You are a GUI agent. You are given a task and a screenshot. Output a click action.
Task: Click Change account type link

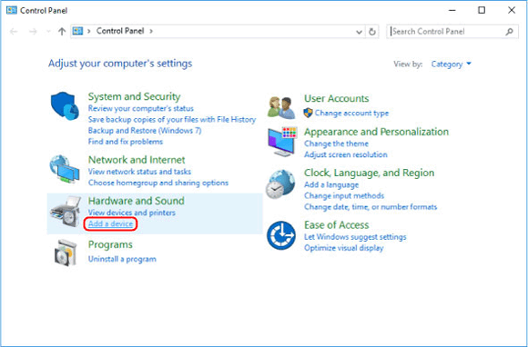click(x=351, y=114)
